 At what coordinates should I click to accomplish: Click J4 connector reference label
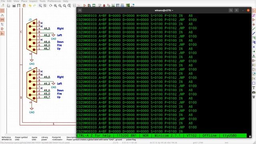[30, 68]
